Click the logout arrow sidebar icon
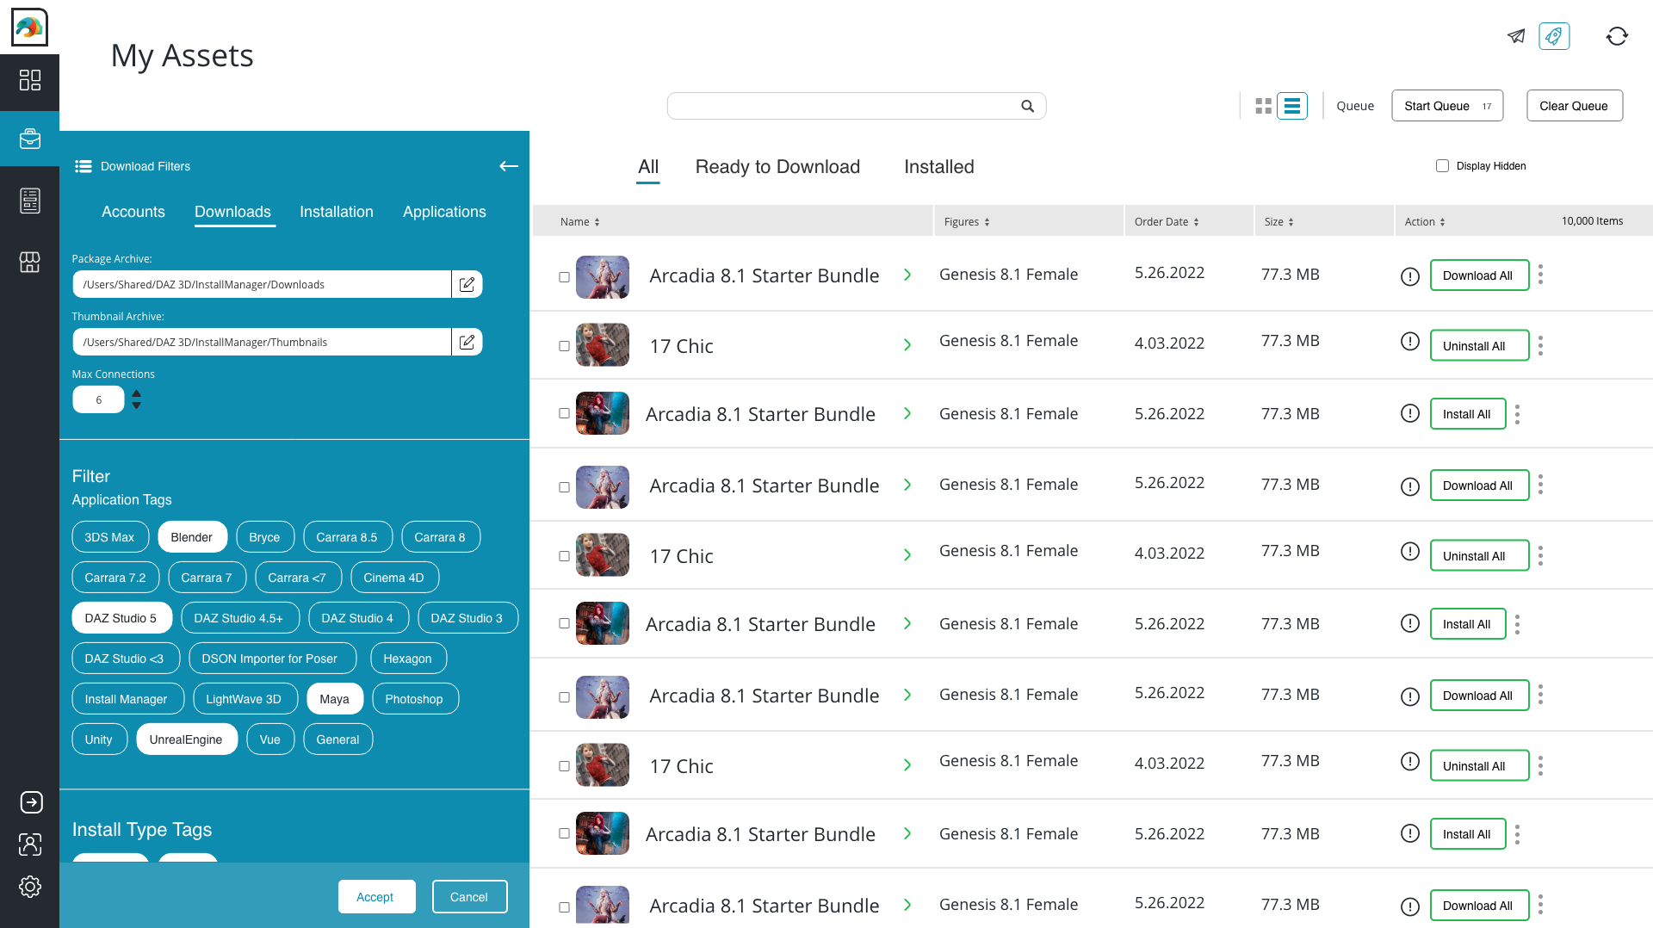 click(x=31, y=801)
